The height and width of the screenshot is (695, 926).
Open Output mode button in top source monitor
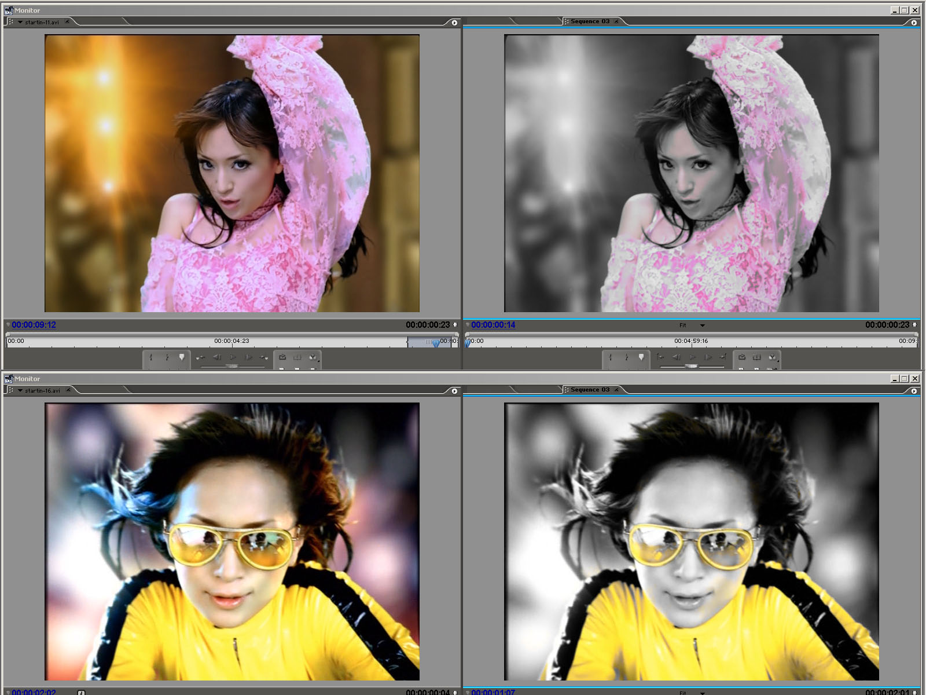tap(313, 357)
